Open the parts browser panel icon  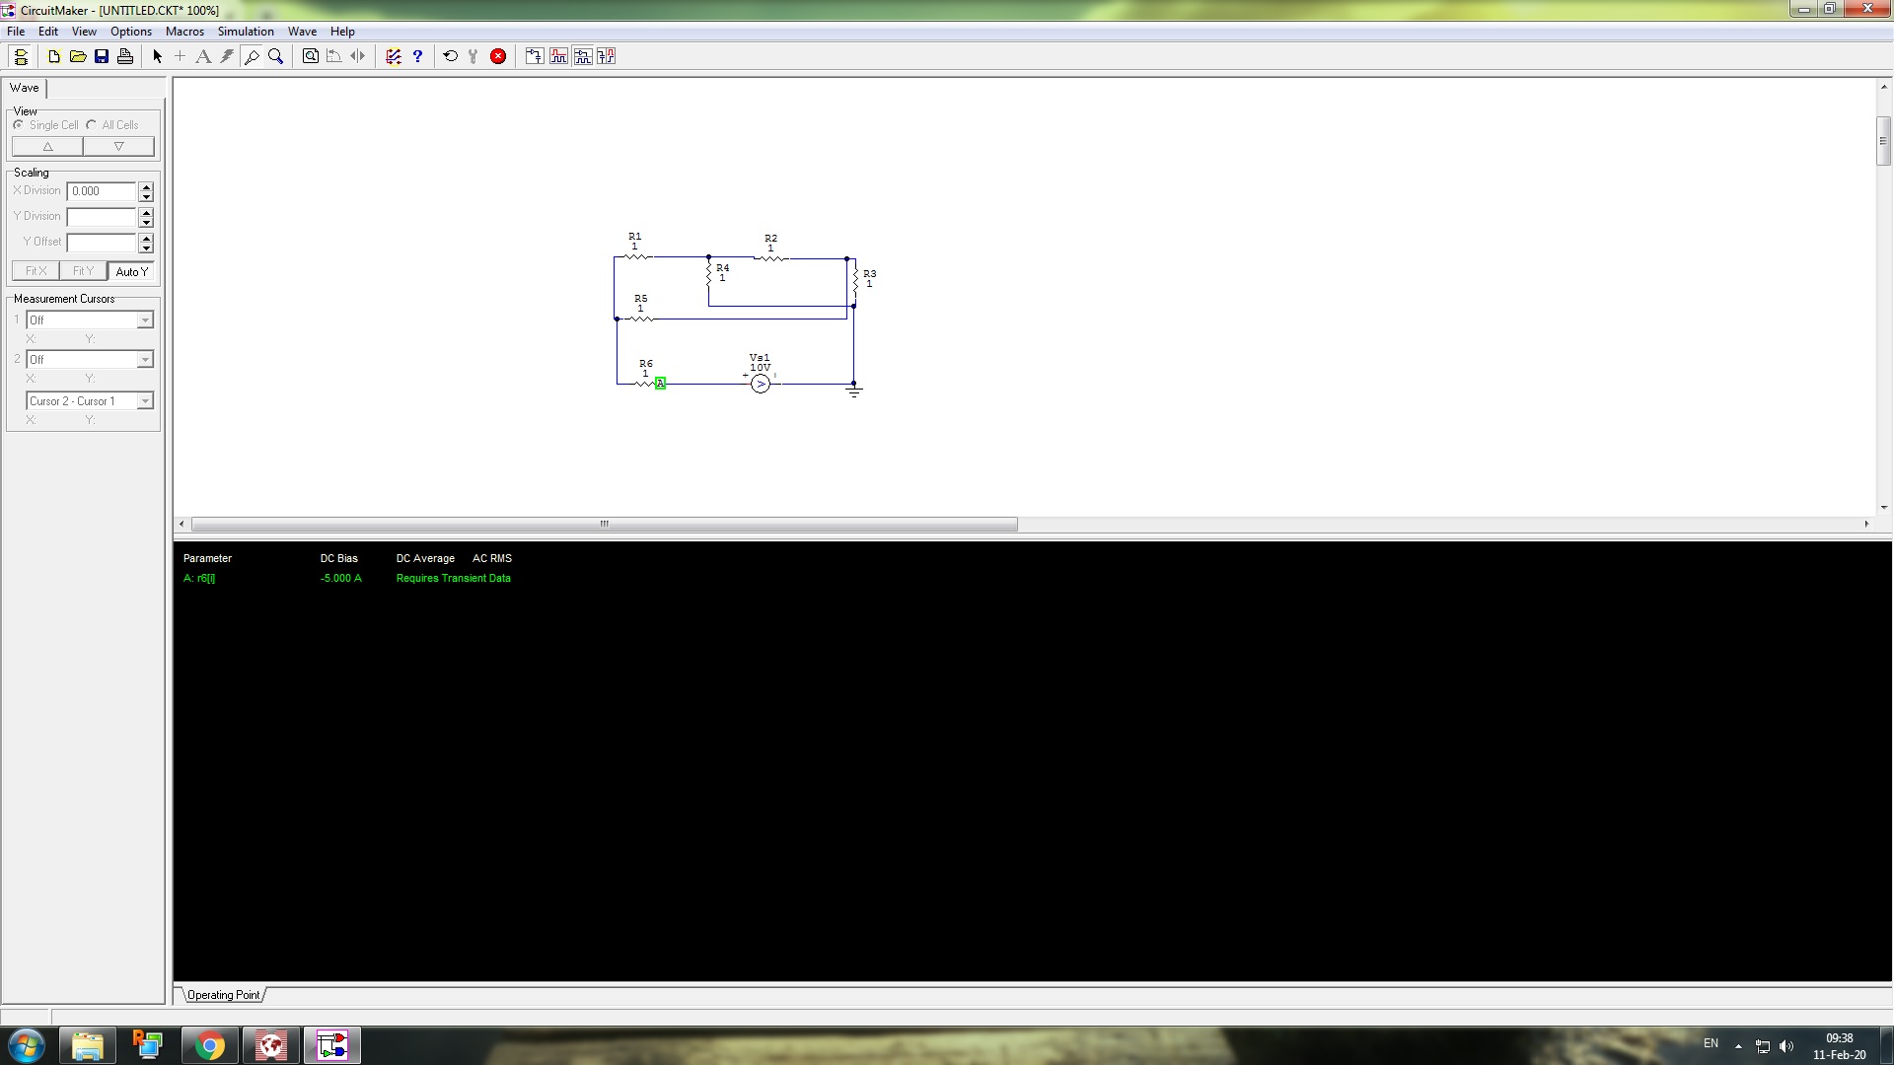(x=20, y=56)
